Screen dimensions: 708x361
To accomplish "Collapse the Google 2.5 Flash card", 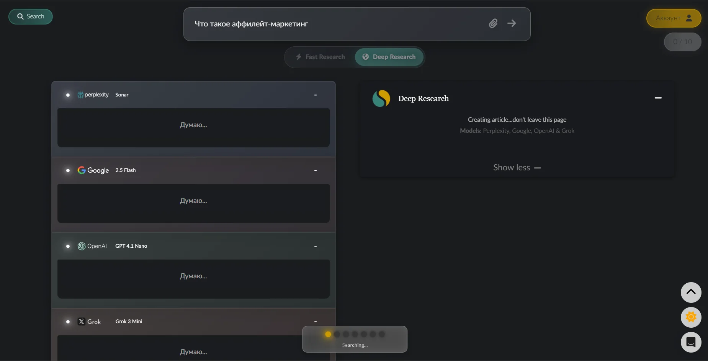I will tap(316, 170).
